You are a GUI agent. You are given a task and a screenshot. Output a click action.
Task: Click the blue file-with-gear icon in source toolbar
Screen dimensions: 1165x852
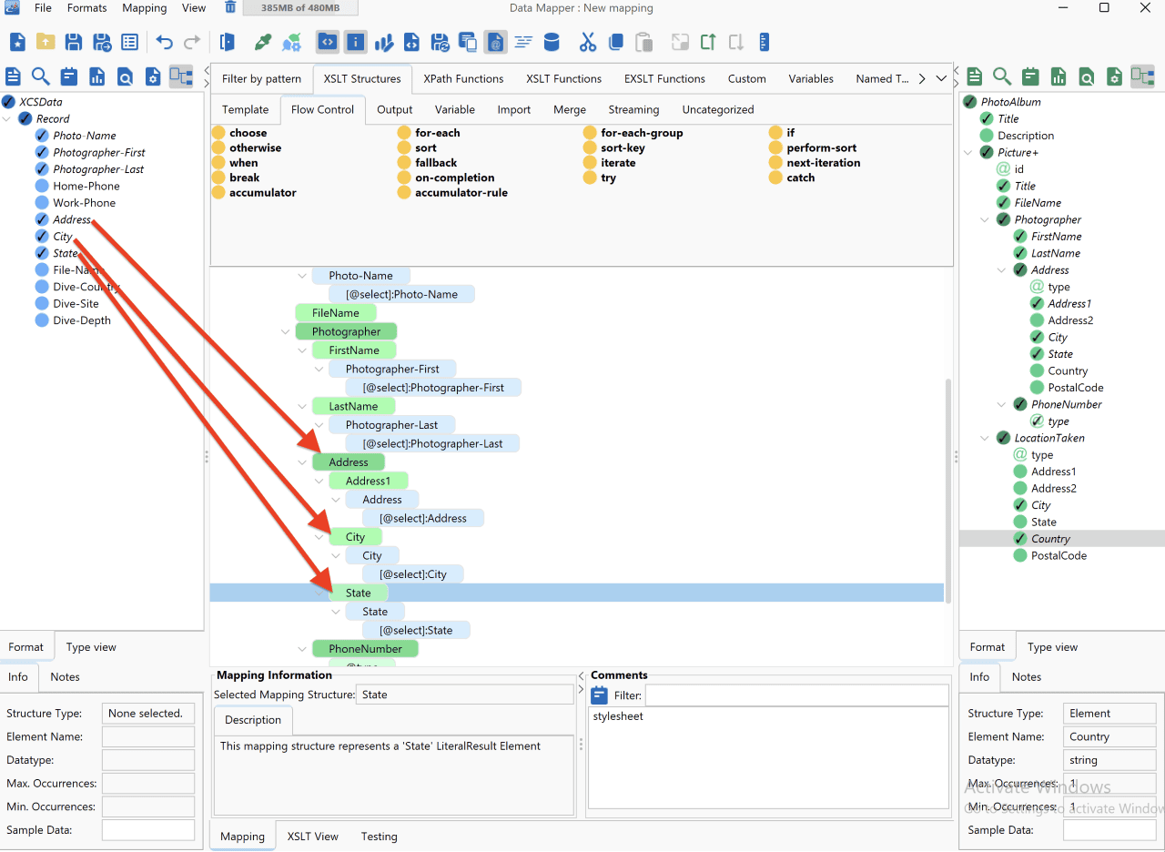click(x=153, y=76)
